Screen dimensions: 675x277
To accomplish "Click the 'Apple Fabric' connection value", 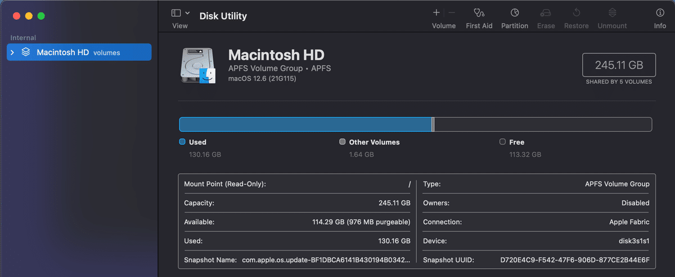I will click(x=629, y=222).
